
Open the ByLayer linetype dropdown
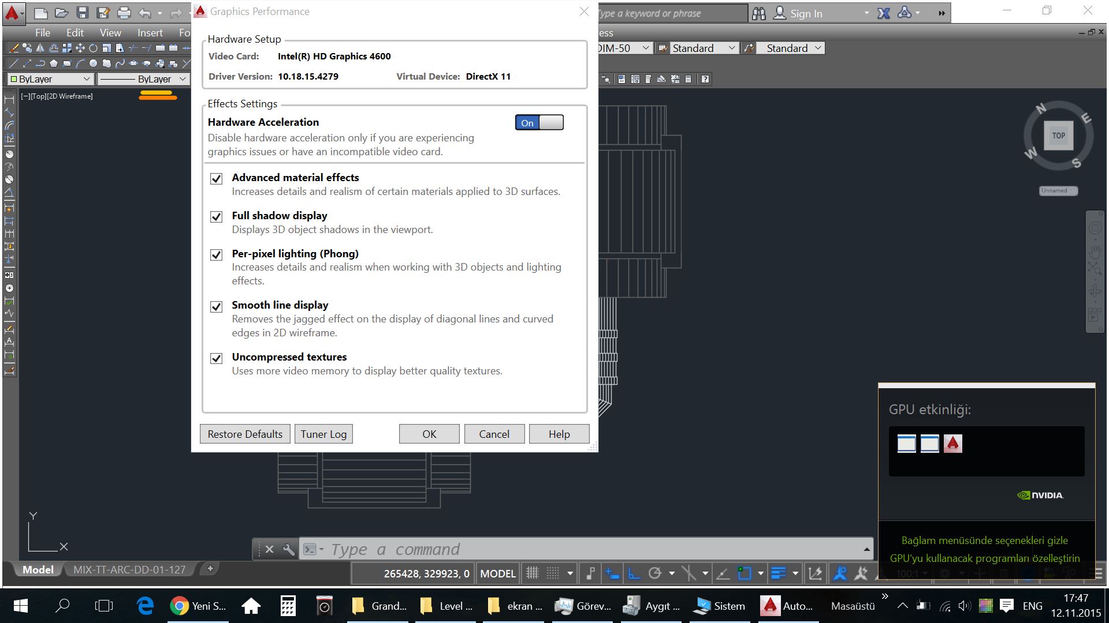tap(143, 79)
